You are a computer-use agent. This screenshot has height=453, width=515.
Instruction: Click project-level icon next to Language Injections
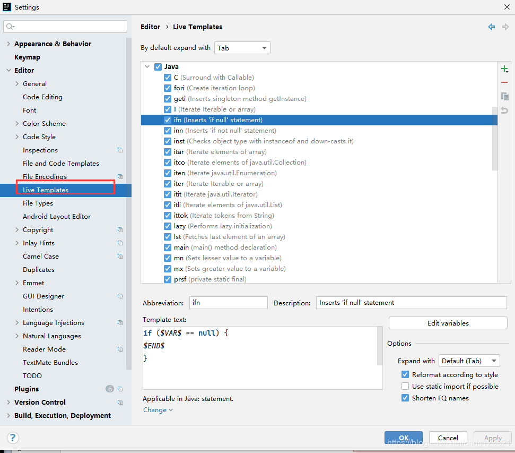120,323
